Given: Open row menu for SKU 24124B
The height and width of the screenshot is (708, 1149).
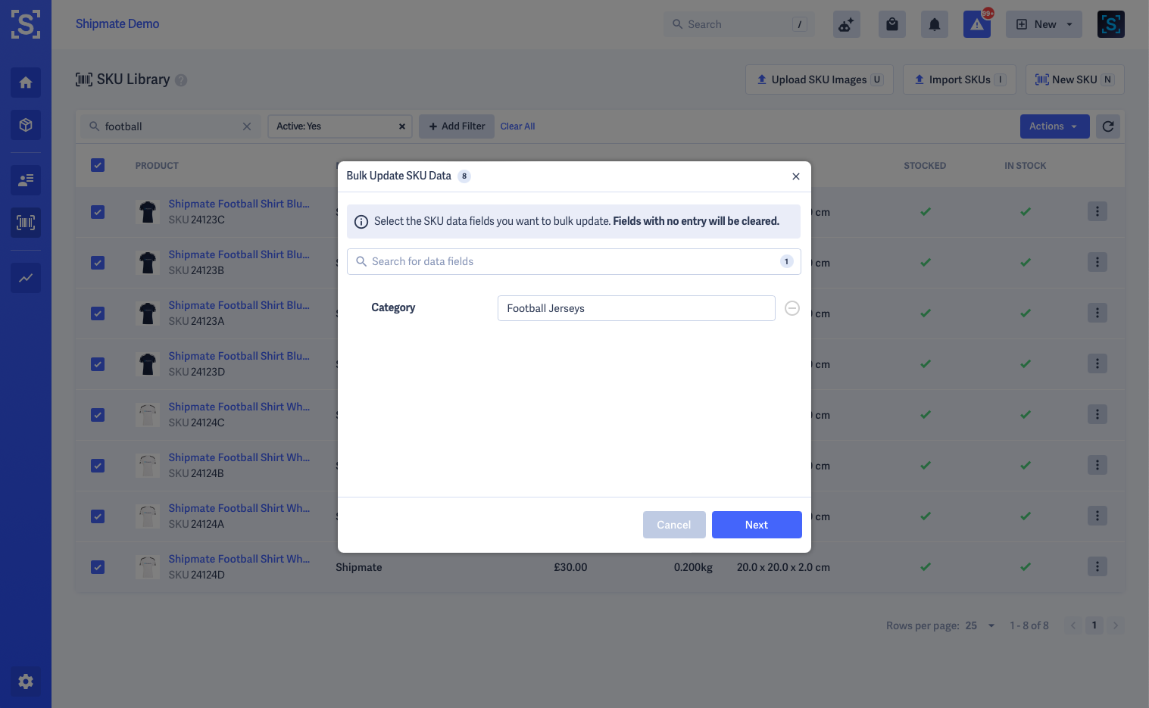Looking at the screenshot, I should coord(1097,466).
